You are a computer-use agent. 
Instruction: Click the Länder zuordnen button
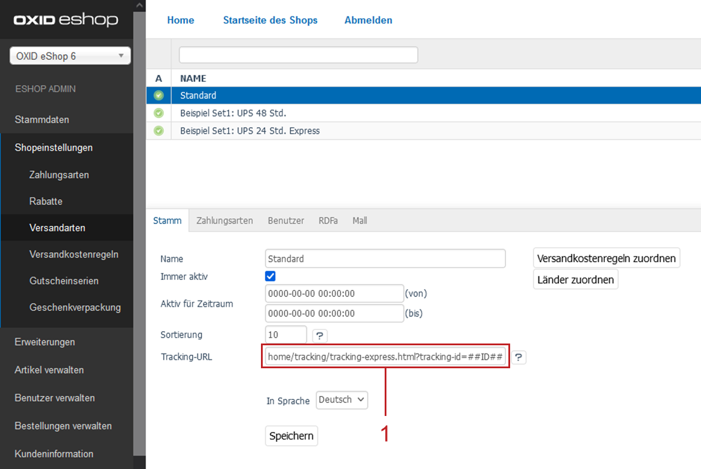coord(575,280)
